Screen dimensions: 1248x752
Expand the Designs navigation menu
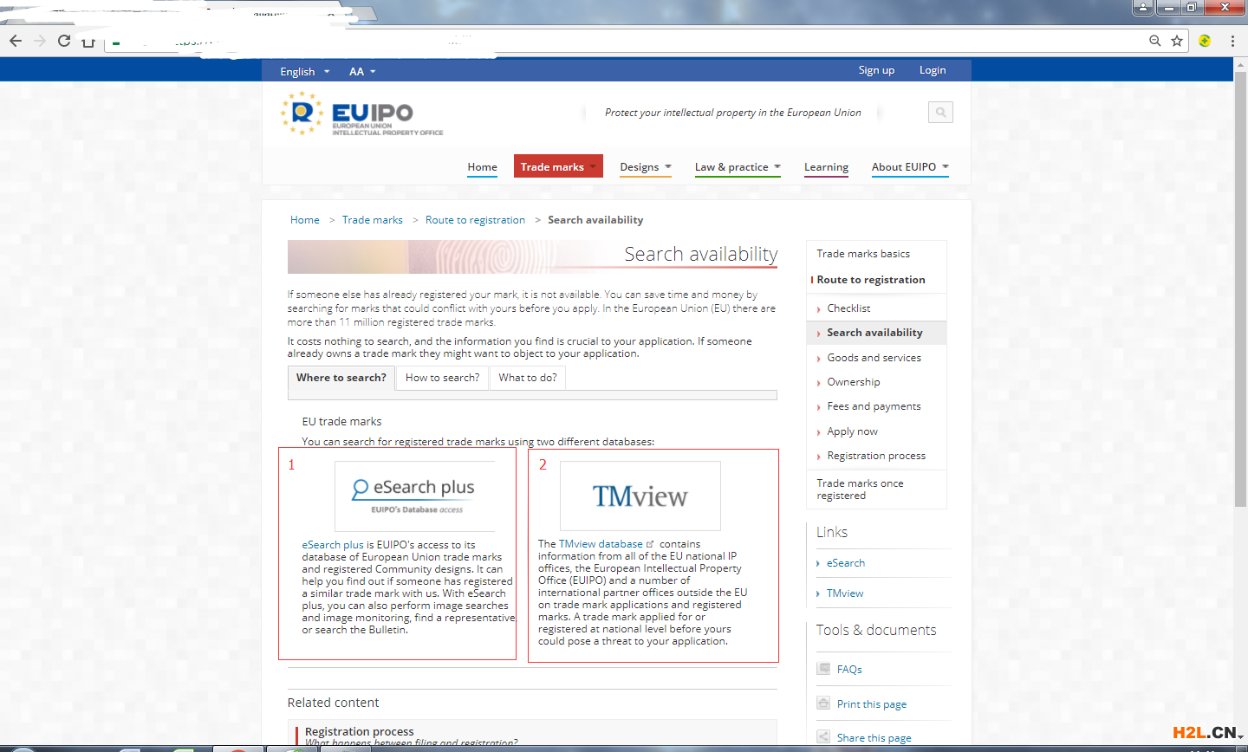pos(646,167)
